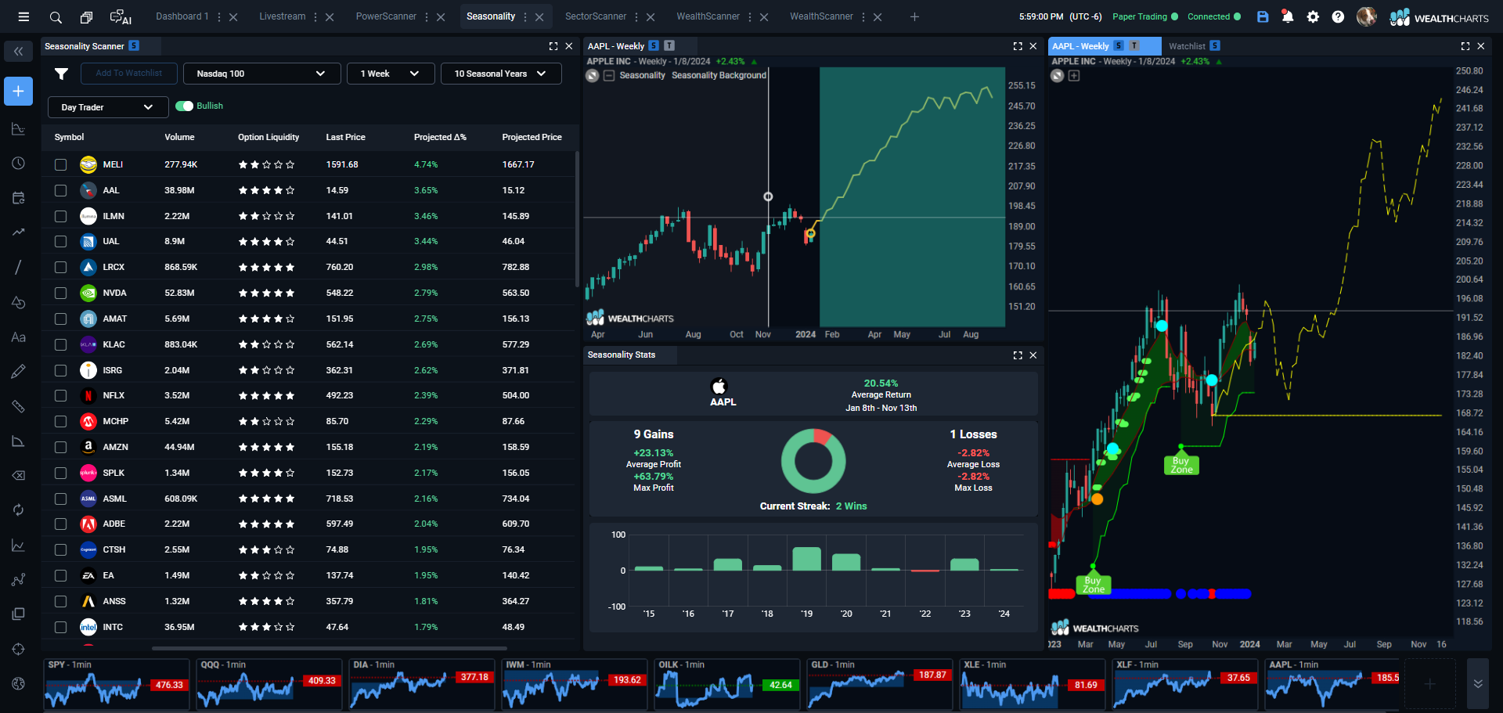Switch to the Livestream tab
This screenshot has width=1503, height=713.
click(283, 16)
